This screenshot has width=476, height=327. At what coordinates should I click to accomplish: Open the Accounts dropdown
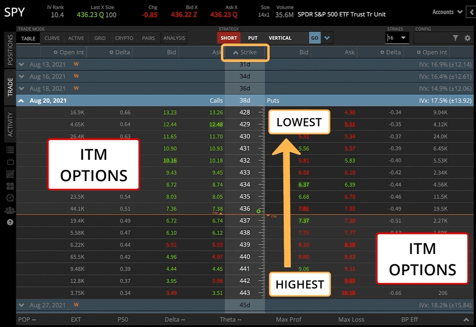coord(448,12)
